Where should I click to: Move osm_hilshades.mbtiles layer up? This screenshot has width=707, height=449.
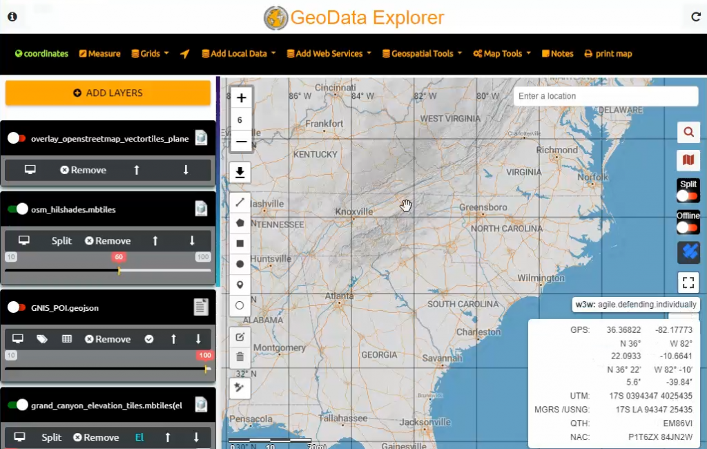tap(155, 240)
